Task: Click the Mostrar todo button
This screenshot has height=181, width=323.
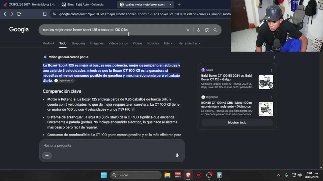Action: coord(237,123)
